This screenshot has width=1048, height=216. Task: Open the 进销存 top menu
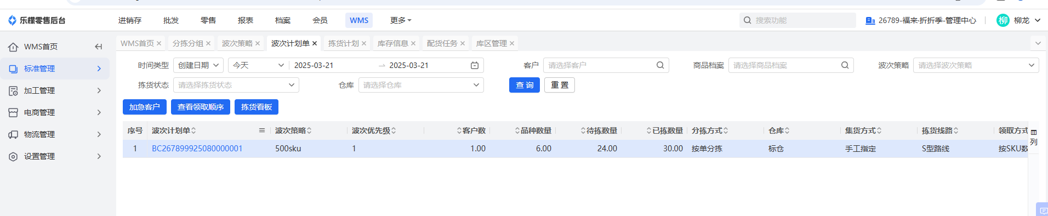coord(130,20)
